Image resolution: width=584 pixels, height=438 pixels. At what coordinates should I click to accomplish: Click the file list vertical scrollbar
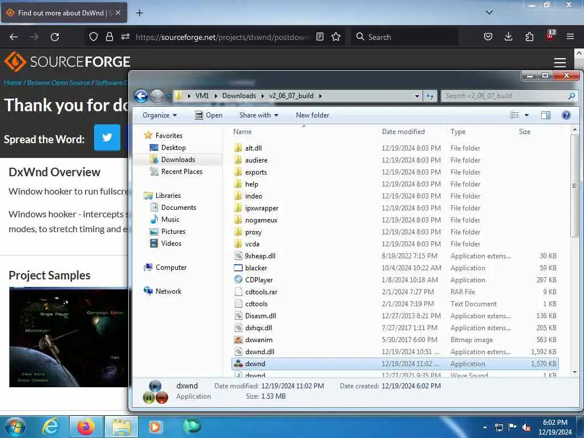[574, 185]
